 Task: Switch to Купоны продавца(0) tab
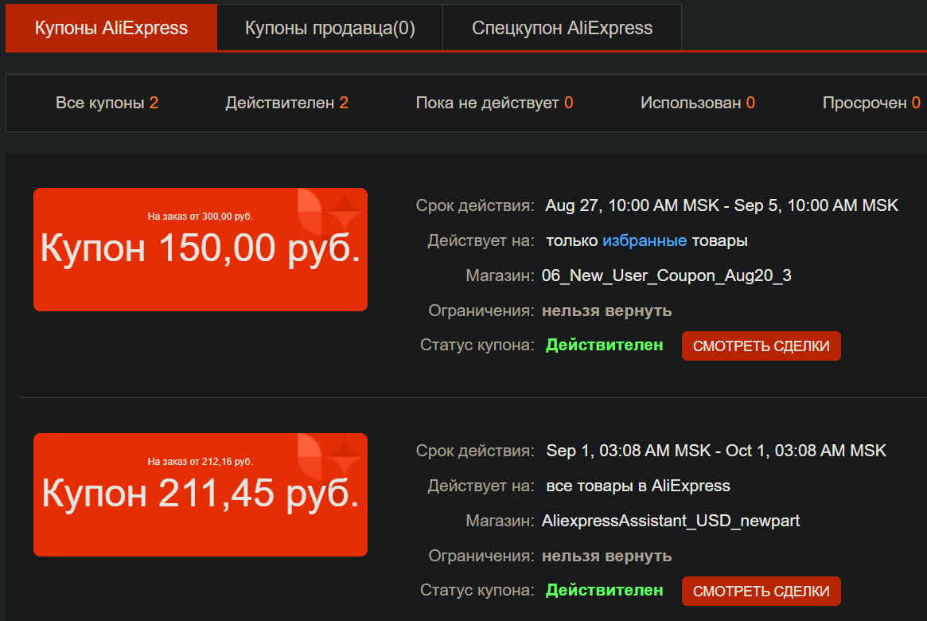tap(330, 28)
